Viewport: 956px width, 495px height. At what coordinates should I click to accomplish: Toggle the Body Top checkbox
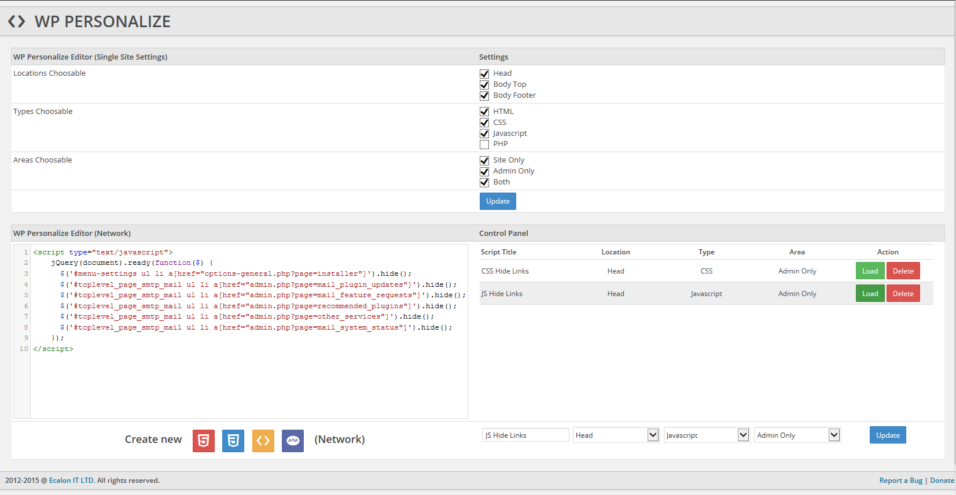pos(484,84)
